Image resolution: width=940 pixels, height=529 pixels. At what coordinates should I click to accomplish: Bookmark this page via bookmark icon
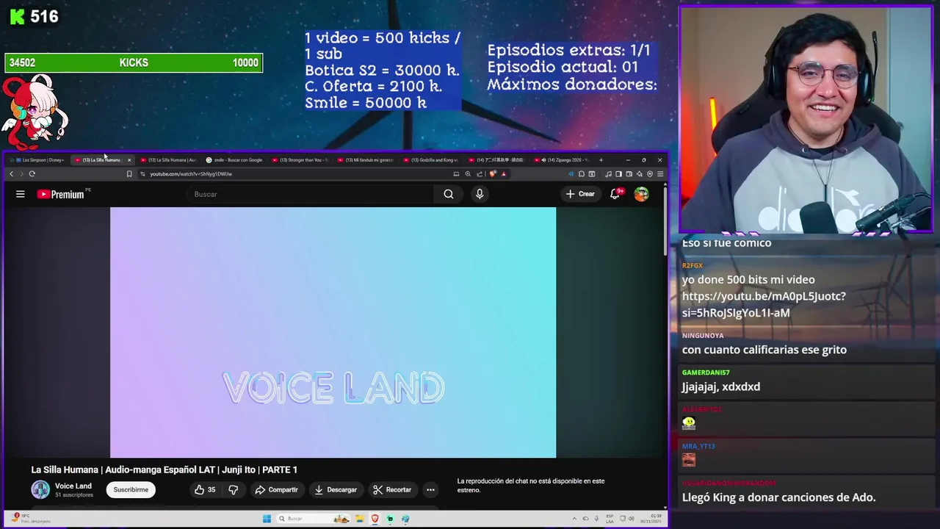129,174
